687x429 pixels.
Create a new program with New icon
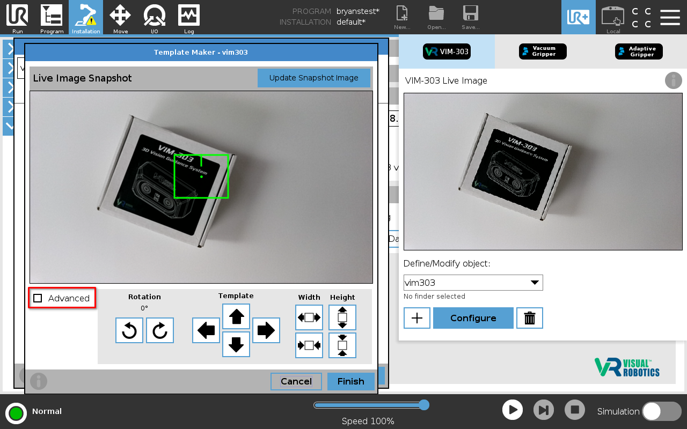tap(402, 17)
